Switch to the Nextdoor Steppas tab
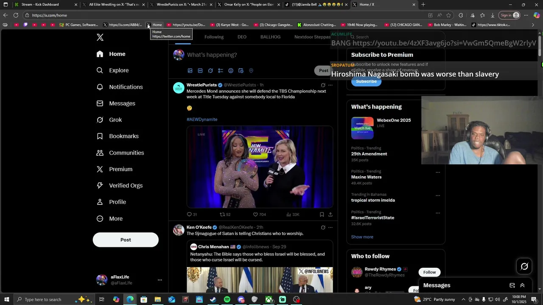Image resolution: width=543 pixels, height=305 pixels. (312, 37)
